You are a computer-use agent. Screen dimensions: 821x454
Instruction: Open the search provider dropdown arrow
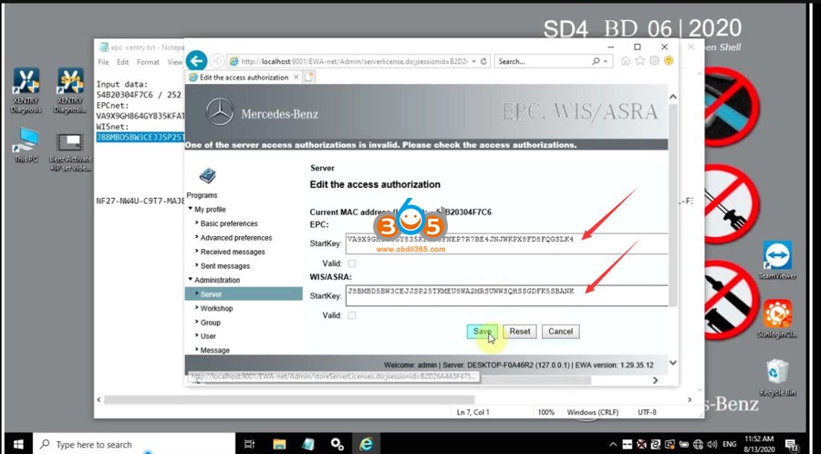[606, 61]
